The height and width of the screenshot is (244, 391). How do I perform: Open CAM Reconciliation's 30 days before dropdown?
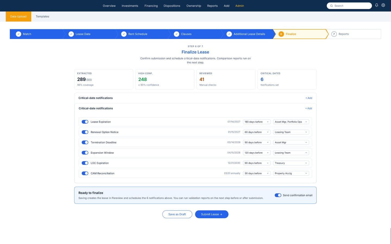point(257,174)
